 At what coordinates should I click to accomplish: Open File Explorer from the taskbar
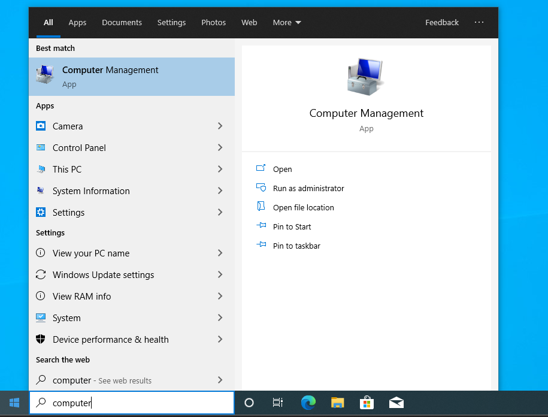pyautogui.click(x=337, y=403)
